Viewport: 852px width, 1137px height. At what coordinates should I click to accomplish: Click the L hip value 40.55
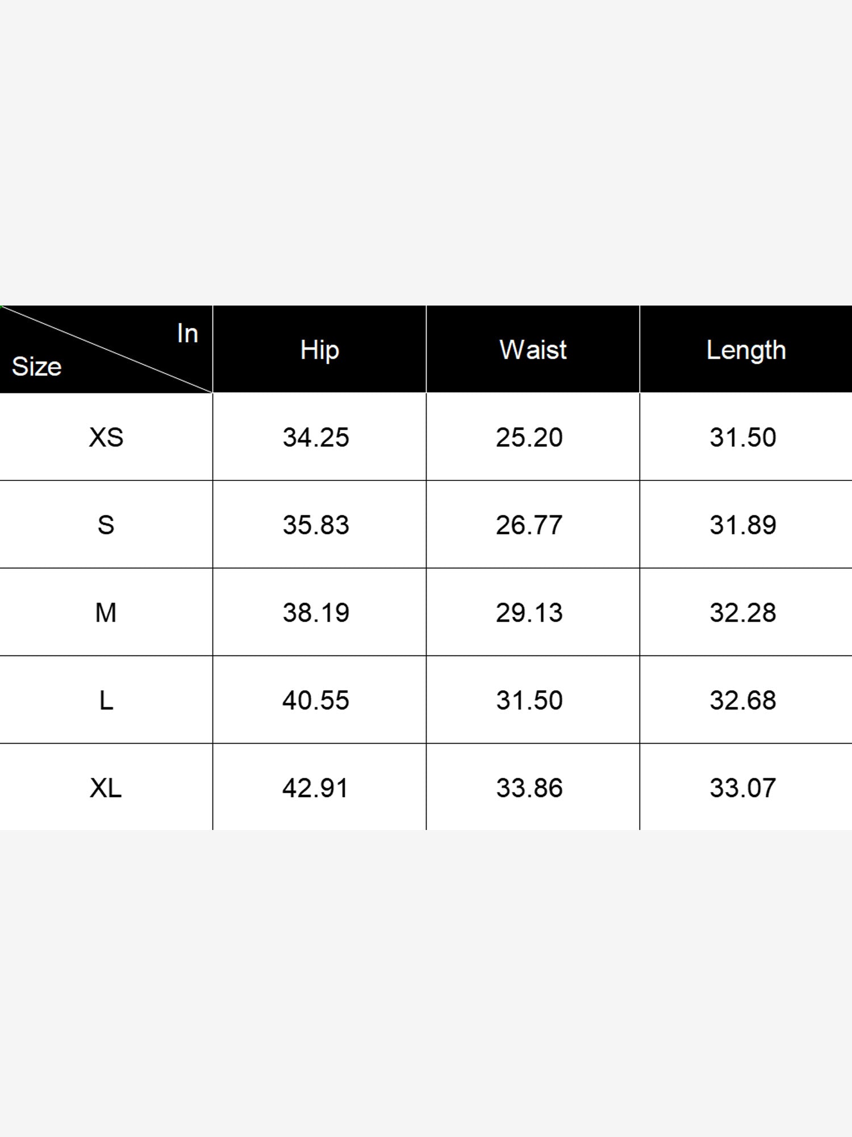[316, 700]
